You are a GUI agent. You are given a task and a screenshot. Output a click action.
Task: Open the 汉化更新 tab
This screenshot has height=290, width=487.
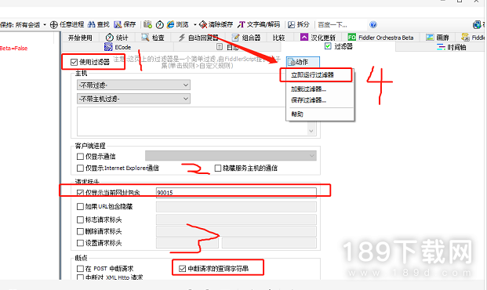pos(318,38)
